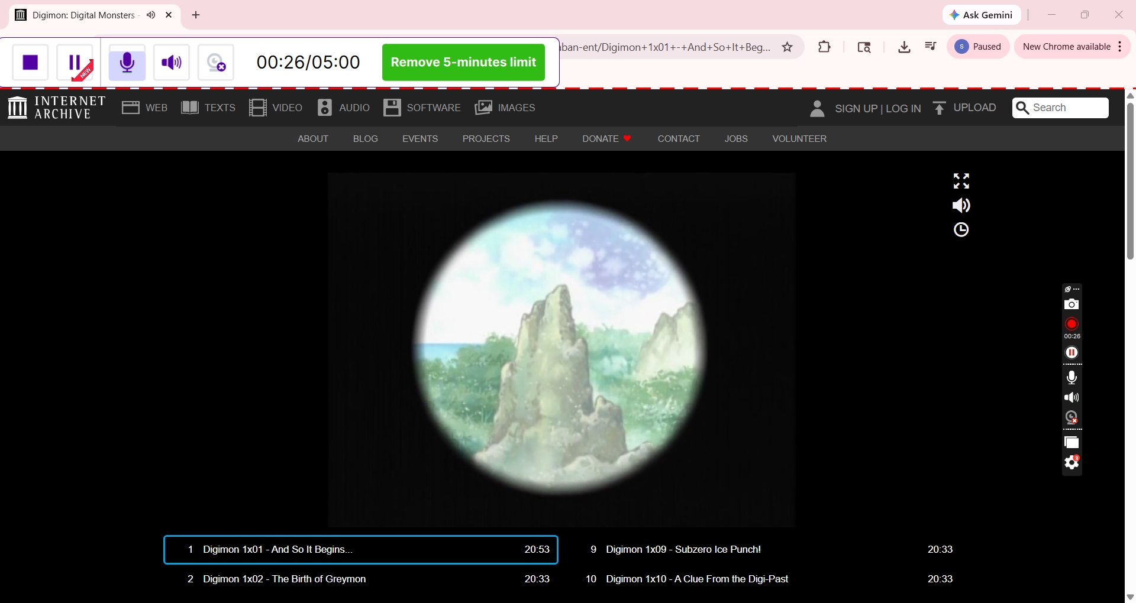Open the playback speed clock icon on player
The width and height of the screenshot is (1136, 603).
tap(961, 229)
